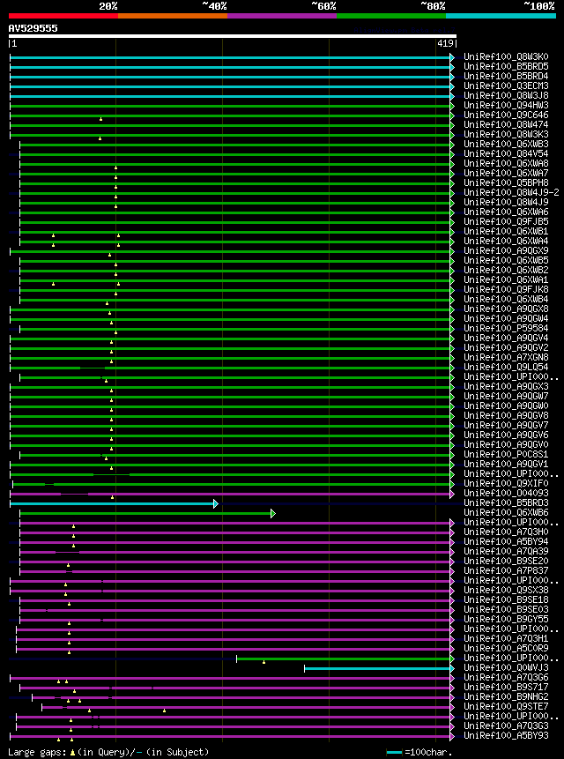Click the short cyan alignment bar for Q0WVJ3
564x759 pixels.
click(x=377, y=668)
